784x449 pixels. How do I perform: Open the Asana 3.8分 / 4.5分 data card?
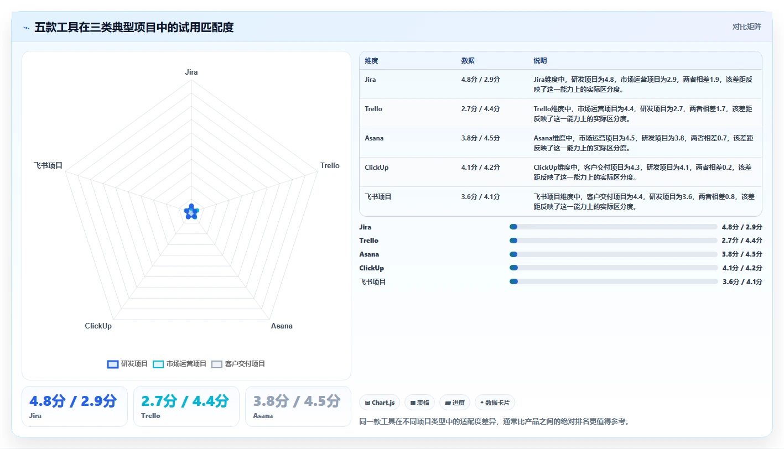click(x=298, y=406)
